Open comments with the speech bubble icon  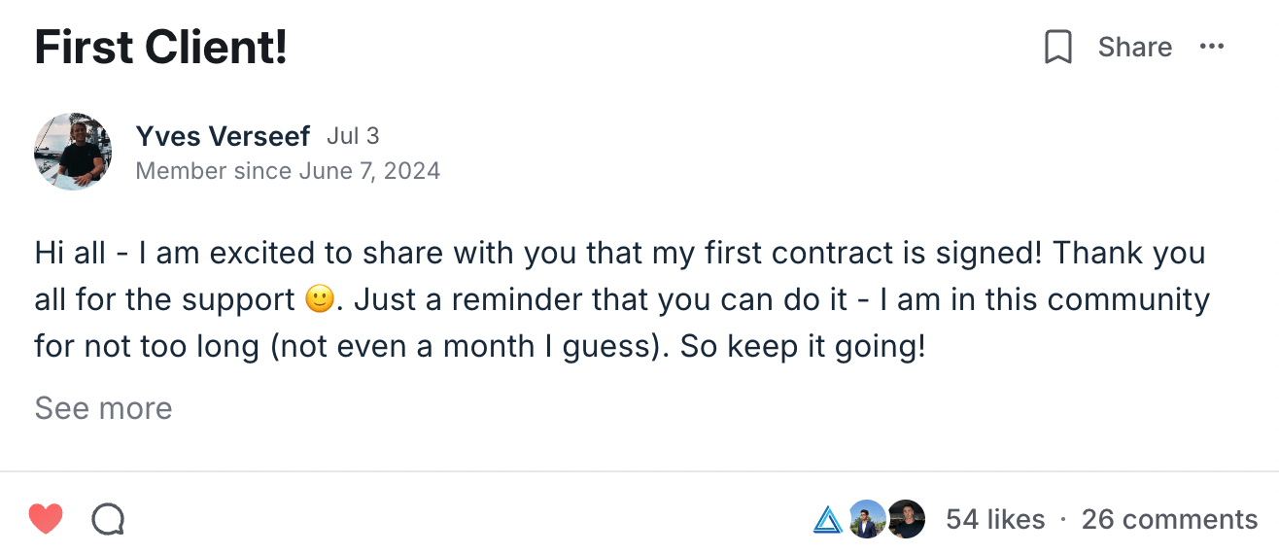pyautogui.click(x=108, y=520)
